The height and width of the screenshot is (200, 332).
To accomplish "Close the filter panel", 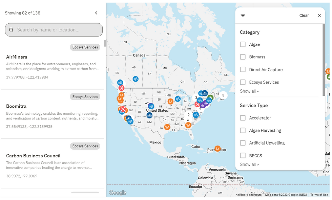I will pos(319,16).
